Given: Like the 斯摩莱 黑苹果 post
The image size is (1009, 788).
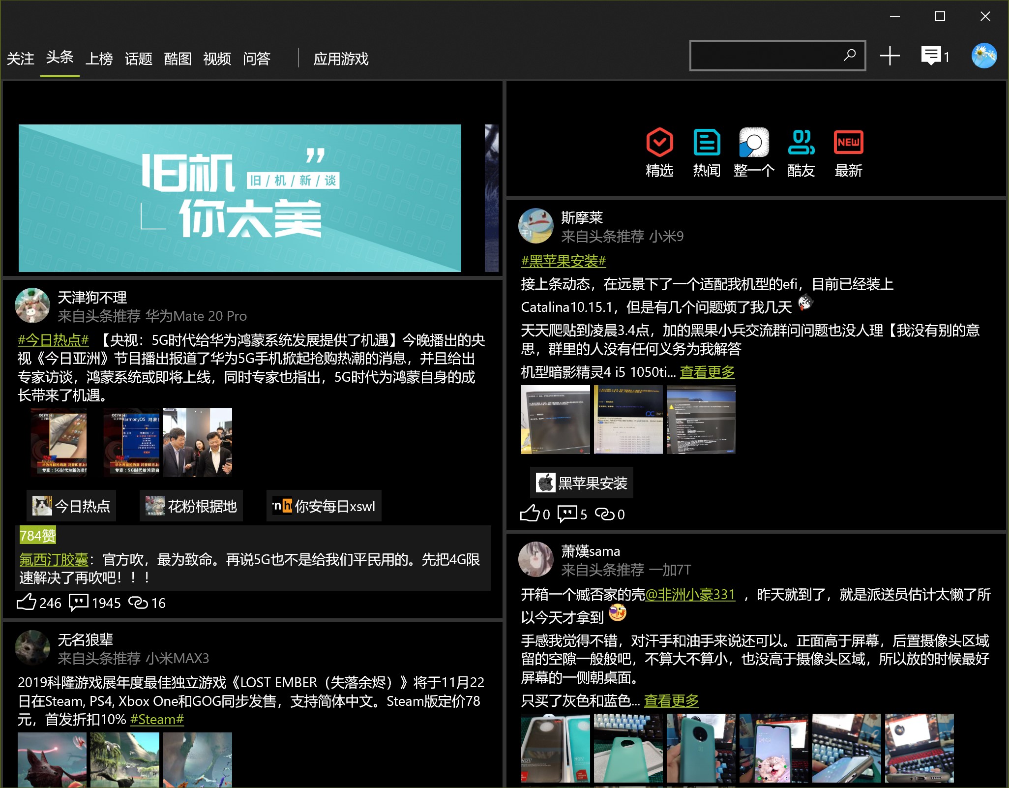Looking at the screenshot, I should point(530,514).
